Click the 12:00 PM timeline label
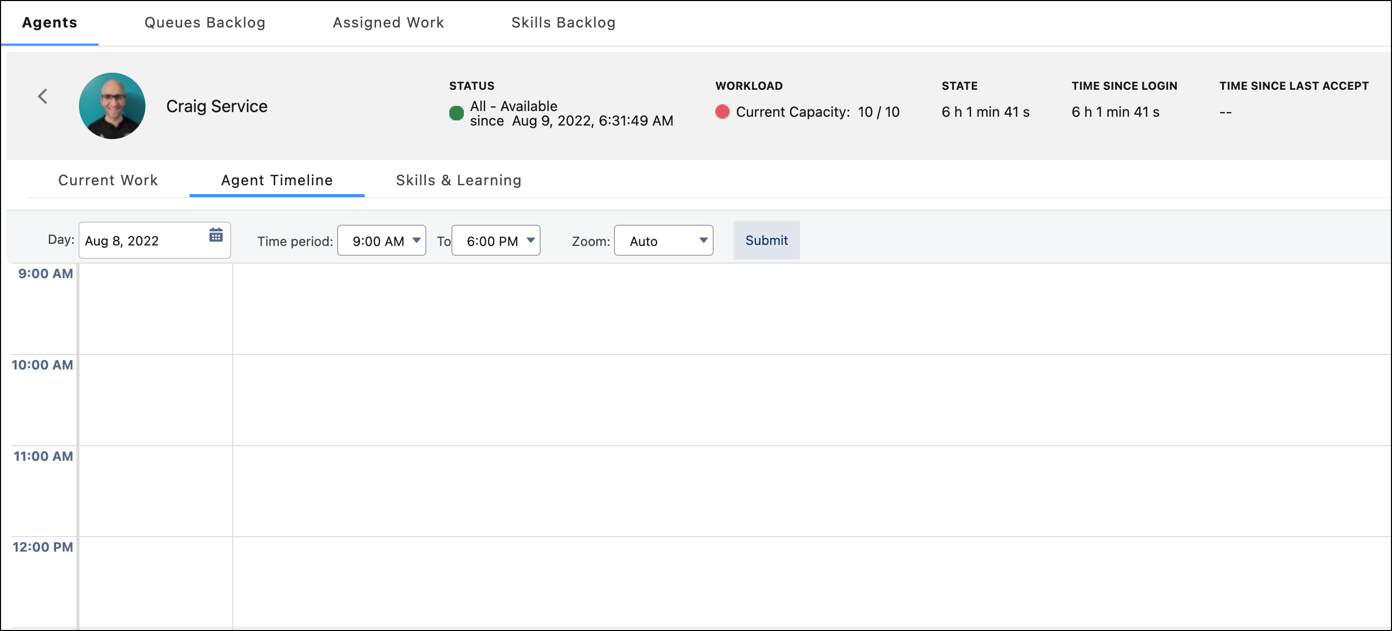The height and width of the screenshot is (631, 1392). pyautogui.click(x=42, y=547)
